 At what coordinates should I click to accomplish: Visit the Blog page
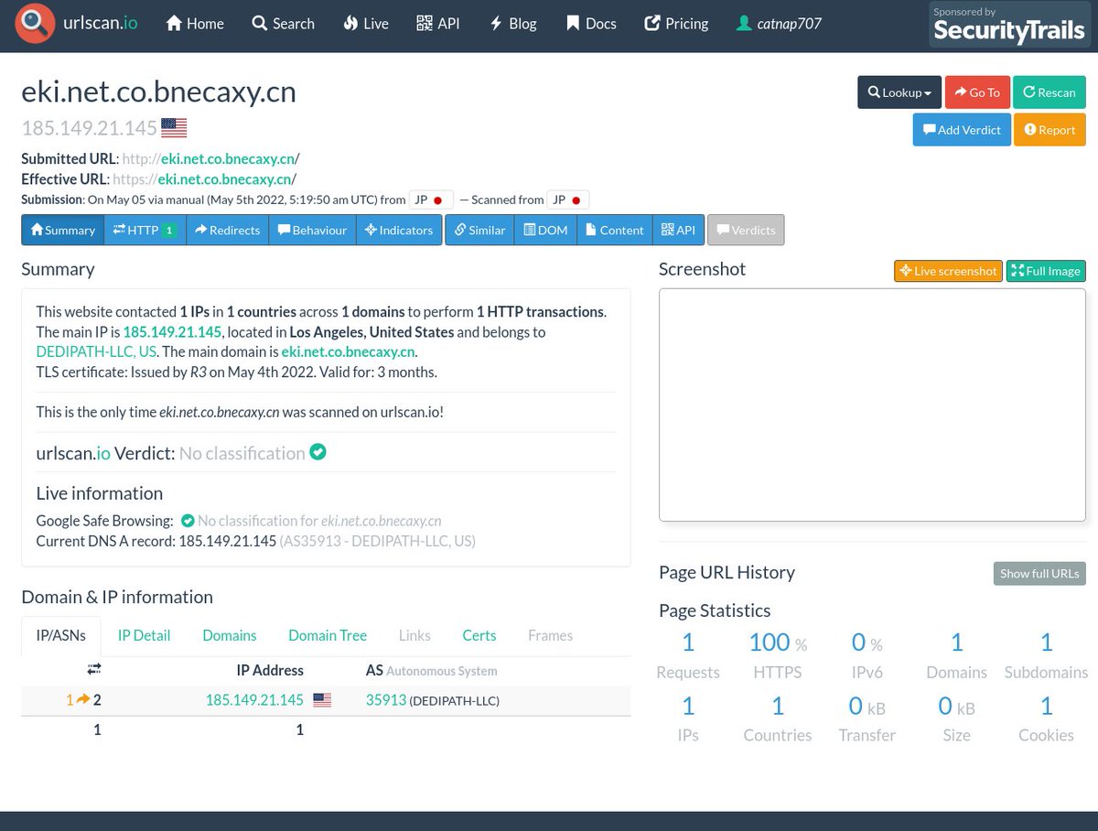click(513, 24)
